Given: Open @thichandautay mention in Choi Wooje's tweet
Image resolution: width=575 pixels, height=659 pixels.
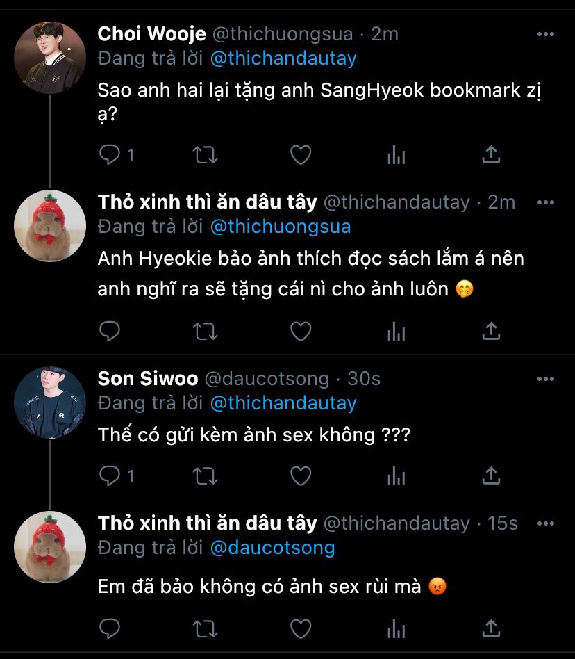Looking at the screenshot, I should tap(283, 58).
